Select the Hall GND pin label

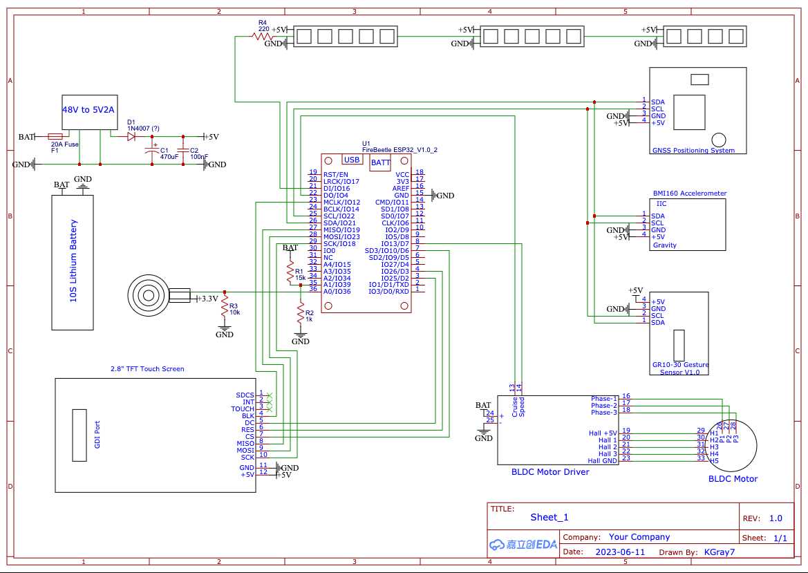[x=603, y=460]
